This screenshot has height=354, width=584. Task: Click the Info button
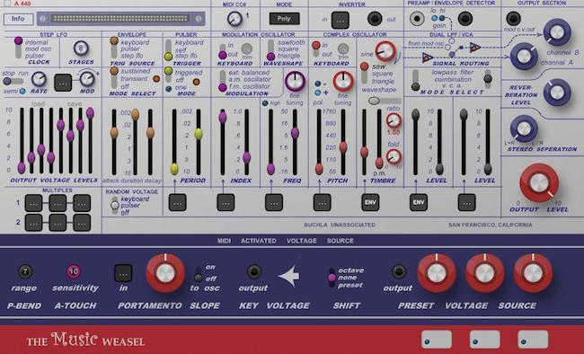[18, 19]
